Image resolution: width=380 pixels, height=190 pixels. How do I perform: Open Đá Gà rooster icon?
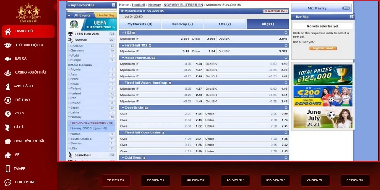(x=8, y=127)
